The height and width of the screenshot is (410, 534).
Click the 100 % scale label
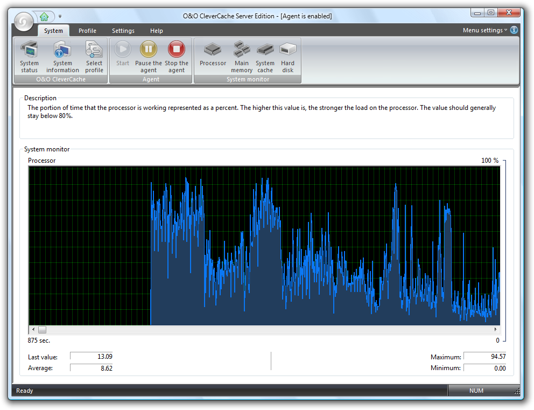coord(490,161)
